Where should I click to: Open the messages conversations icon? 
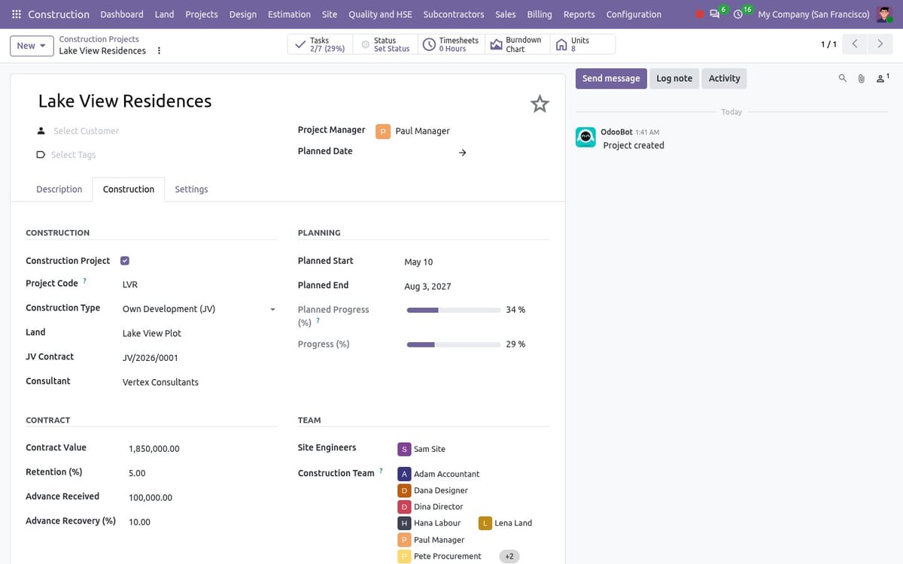click(x=715, y=14)
